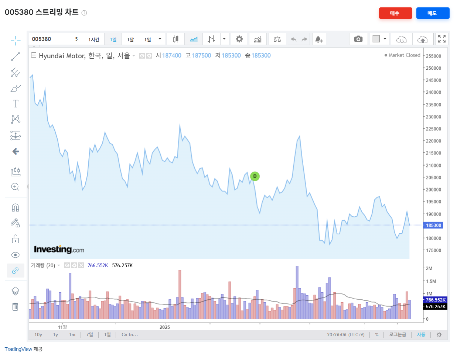Select the 1y date range
The image size is (457, 358).
55,335
